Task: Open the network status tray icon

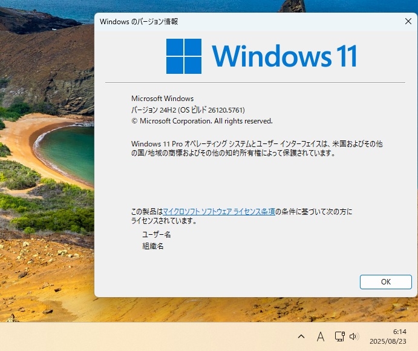Action: point(340,336)
